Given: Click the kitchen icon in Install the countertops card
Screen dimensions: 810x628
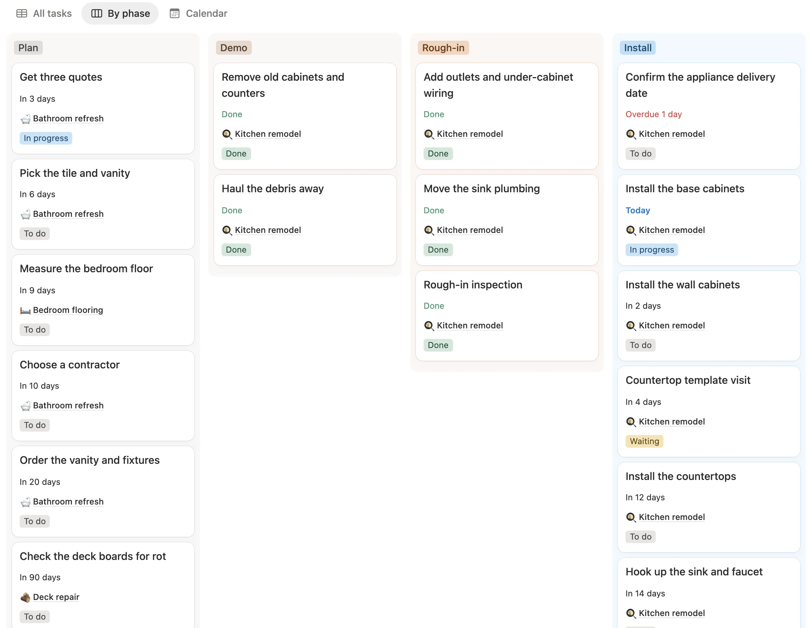Looking at the screenshot, I should pos(631,517).
